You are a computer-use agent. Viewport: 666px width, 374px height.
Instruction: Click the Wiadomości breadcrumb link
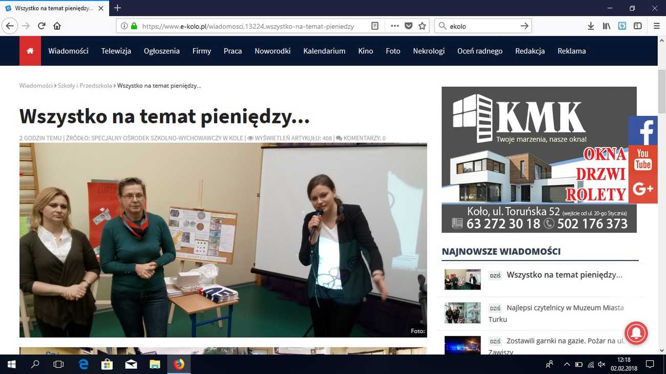36,86
